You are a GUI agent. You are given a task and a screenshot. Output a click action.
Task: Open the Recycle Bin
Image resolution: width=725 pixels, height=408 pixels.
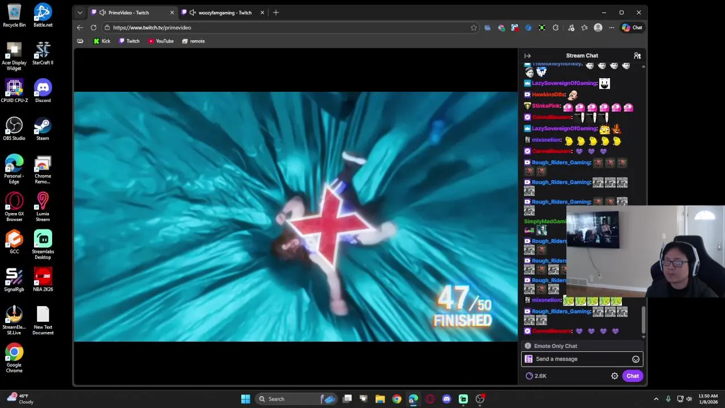[x=14, y=16]
